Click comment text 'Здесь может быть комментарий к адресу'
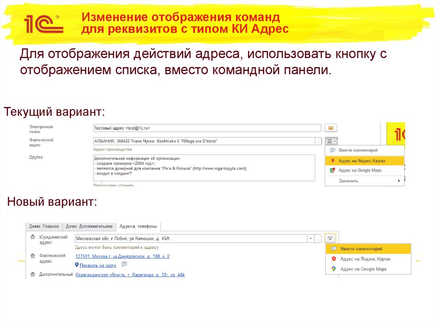The height and width of the screenshot is (328, 438). point(116,247)
